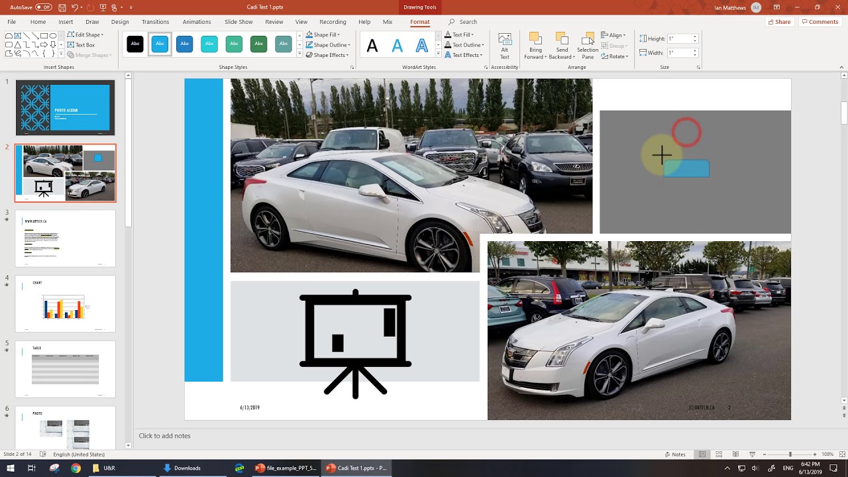Switch to the Design tab
848x477 pixels.
120,22
